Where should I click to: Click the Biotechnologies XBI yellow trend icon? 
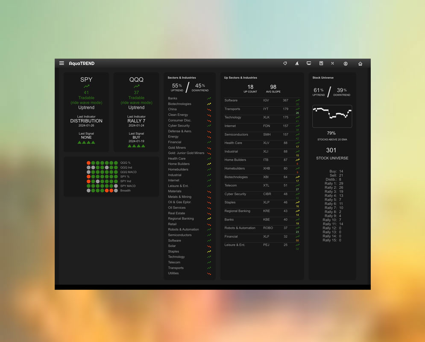tap(297, 177)
